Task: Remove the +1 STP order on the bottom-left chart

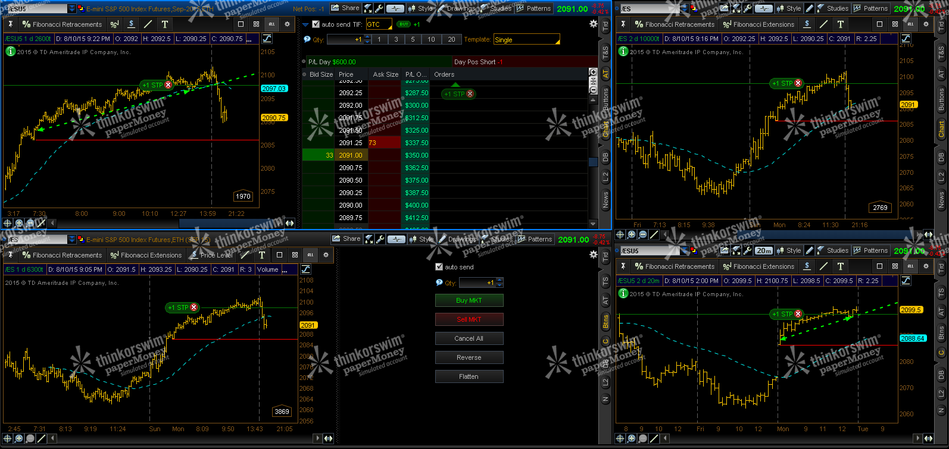Action: coord(193,307)
